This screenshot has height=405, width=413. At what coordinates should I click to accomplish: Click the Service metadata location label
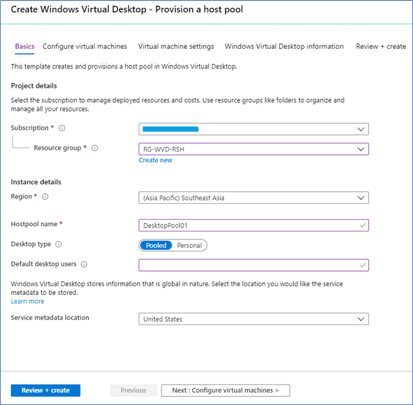pyautogui.click(x=49, y=317)
